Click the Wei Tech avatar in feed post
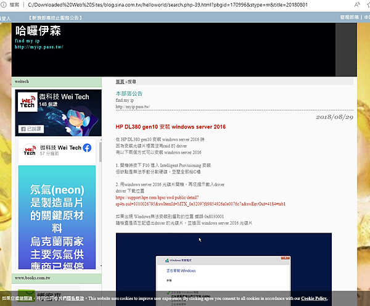Viewport: 370px width, 306px height. click(x=30, y=151)
